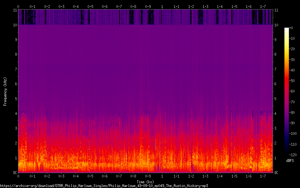Click the 1.3 tick on the bottom time axis

pos(205,176)
